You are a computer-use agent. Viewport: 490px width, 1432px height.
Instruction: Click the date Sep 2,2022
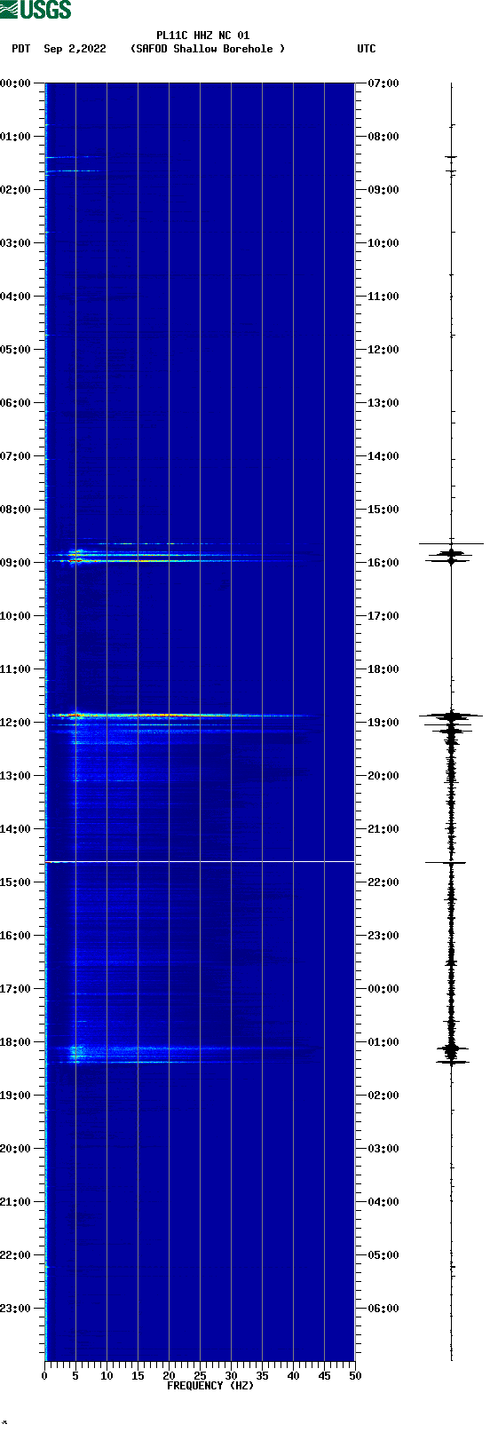coord(75,49)
